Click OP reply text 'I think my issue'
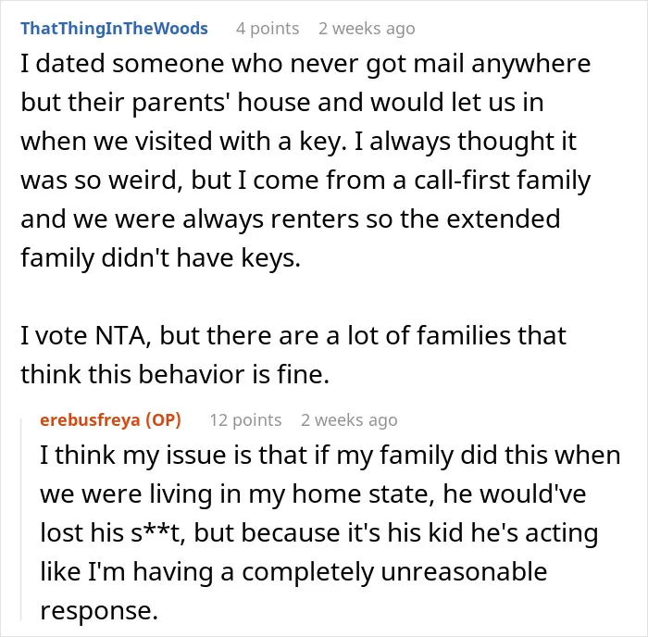 (x=330, y=532)
